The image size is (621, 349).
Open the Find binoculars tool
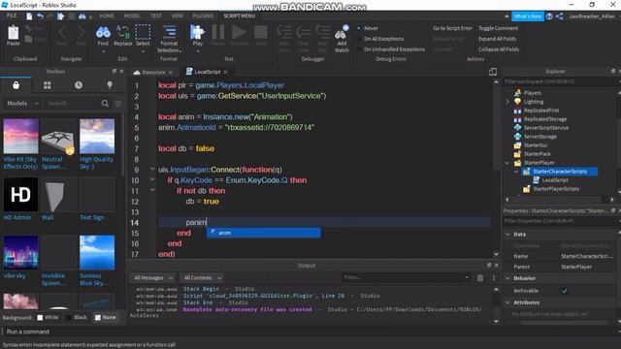(103, 33)
